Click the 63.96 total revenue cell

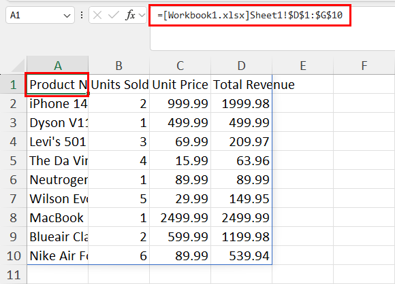click(x=241, y=160)
